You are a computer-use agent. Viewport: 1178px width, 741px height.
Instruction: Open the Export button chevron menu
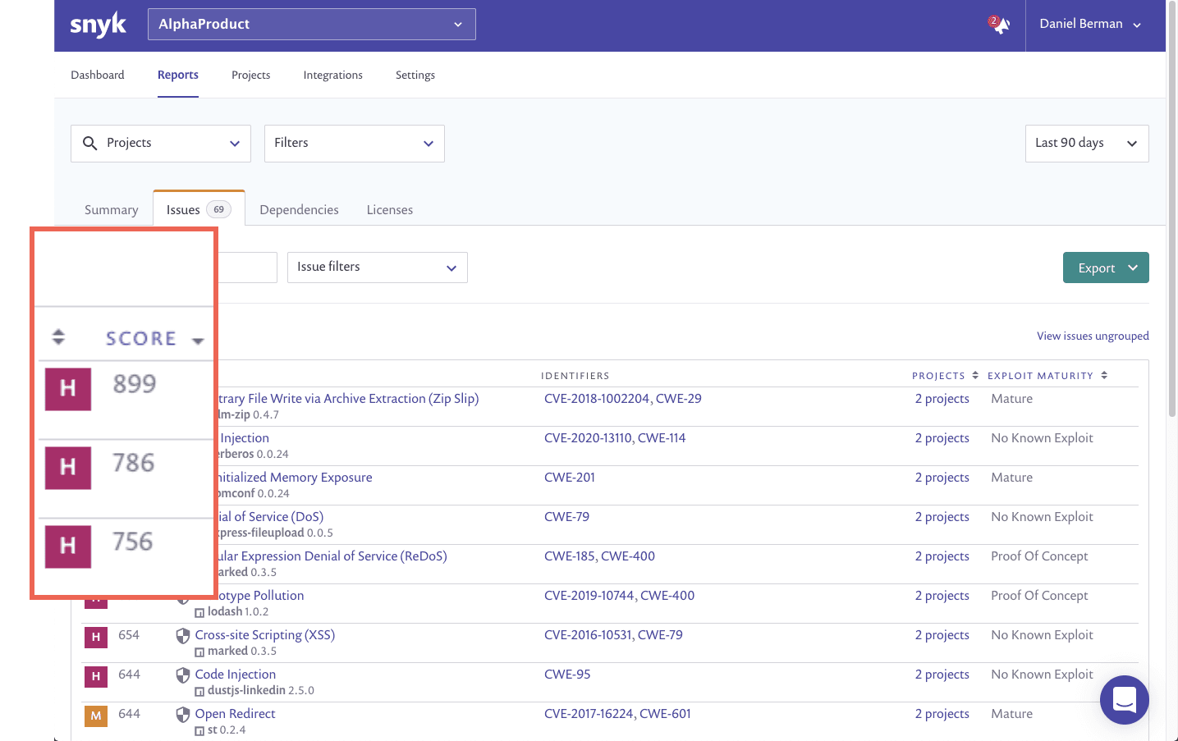click(1133, 268)
